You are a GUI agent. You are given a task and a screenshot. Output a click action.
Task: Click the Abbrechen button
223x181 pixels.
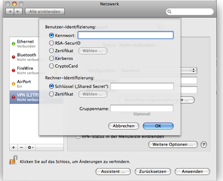pos(123,126)
